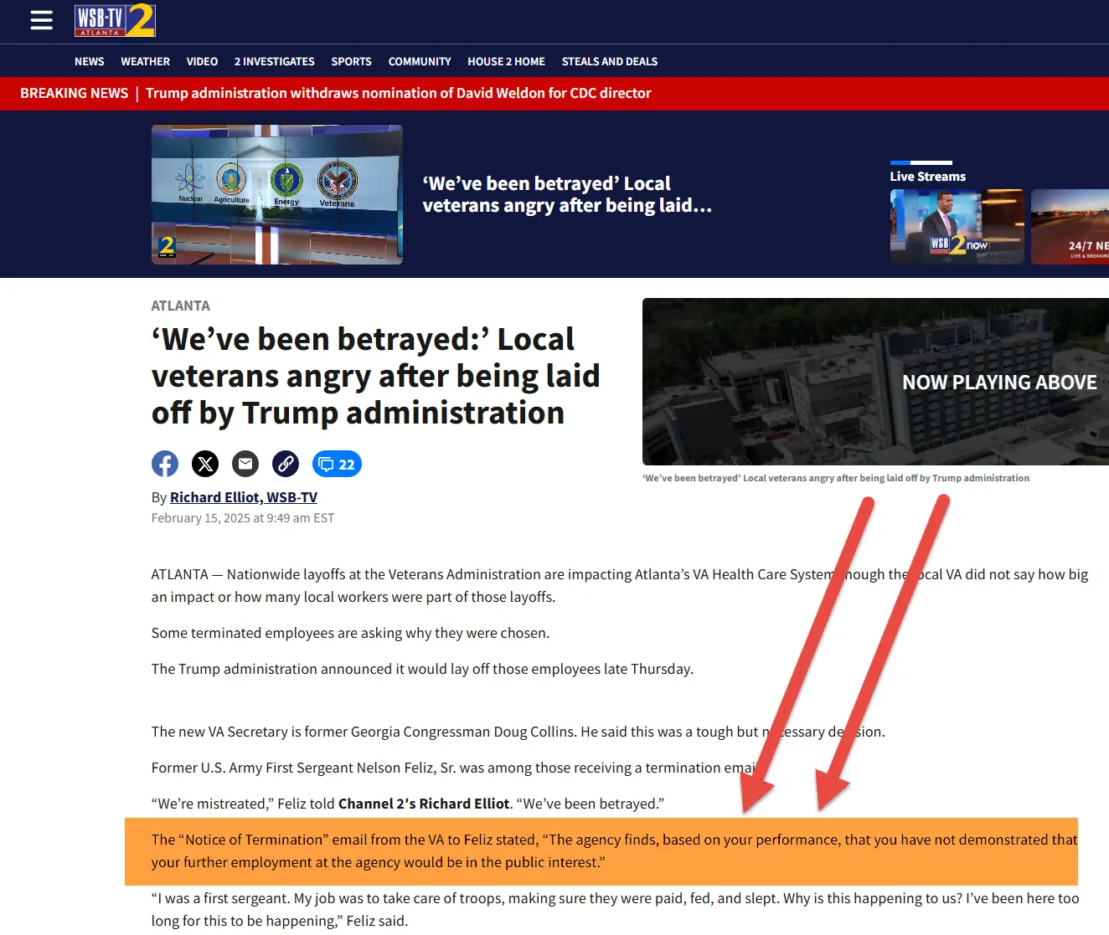Open the 22 comments button
1109x935 pixels.
coord(337,464)
